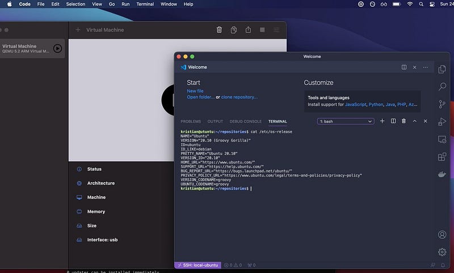Open the Terminal menu in menu bar
454x273 pixels.
click(x=145, y=4)
